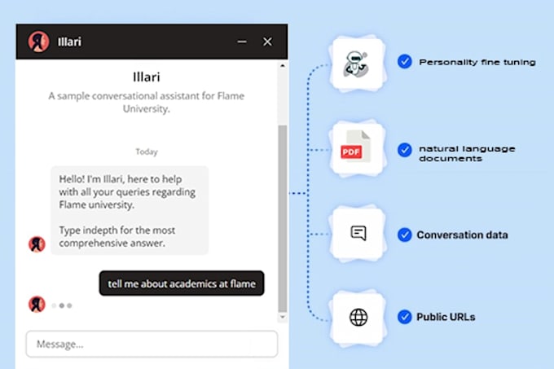Screen dimensions: 554x369
Task: Click the 'Conversation data' label
Action: [x=462, y=235]
